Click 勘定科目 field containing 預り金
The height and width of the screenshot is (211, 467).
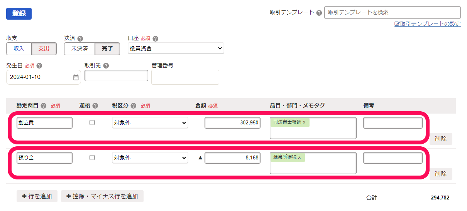[x=45, y=158]
